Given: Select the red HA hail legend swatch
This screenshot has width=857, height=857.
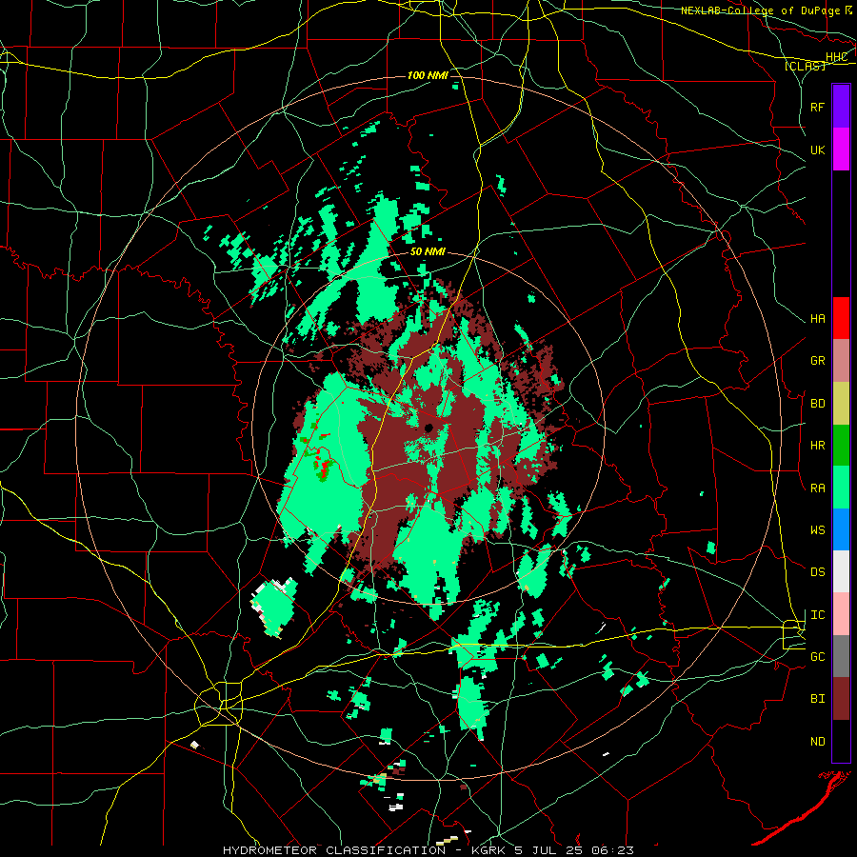Looking at the screenshot, I should [x=841, y=318].
